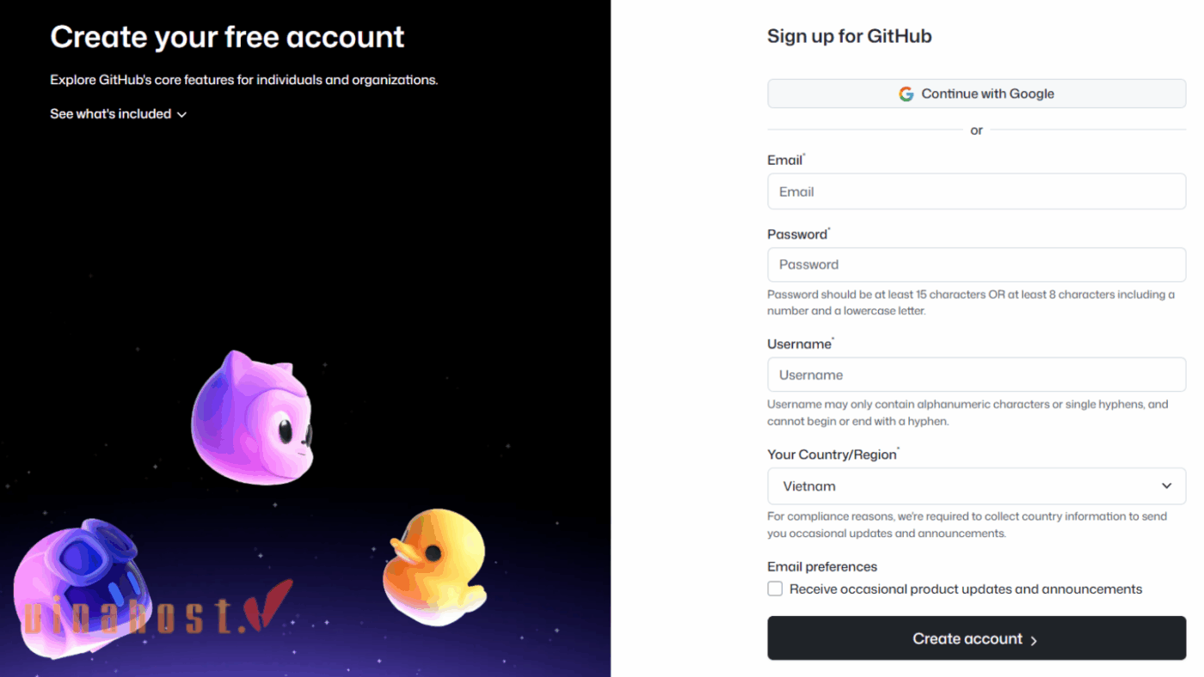The height and width of the screenshot is (677, 1204).
Task: Expand the 'See what's included' chevron
Action: tap(181, 114)
